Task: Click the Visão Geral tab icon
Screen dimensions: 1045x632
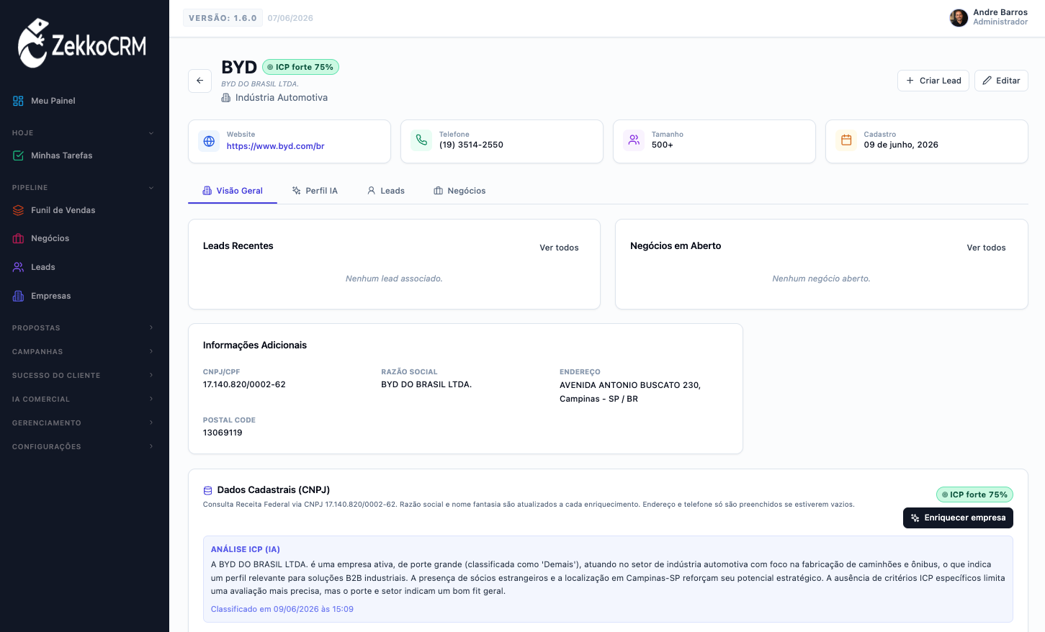Action: click(207, 191)
